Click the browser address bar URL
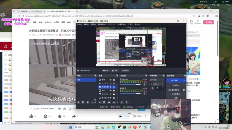 tap(79, 16)
